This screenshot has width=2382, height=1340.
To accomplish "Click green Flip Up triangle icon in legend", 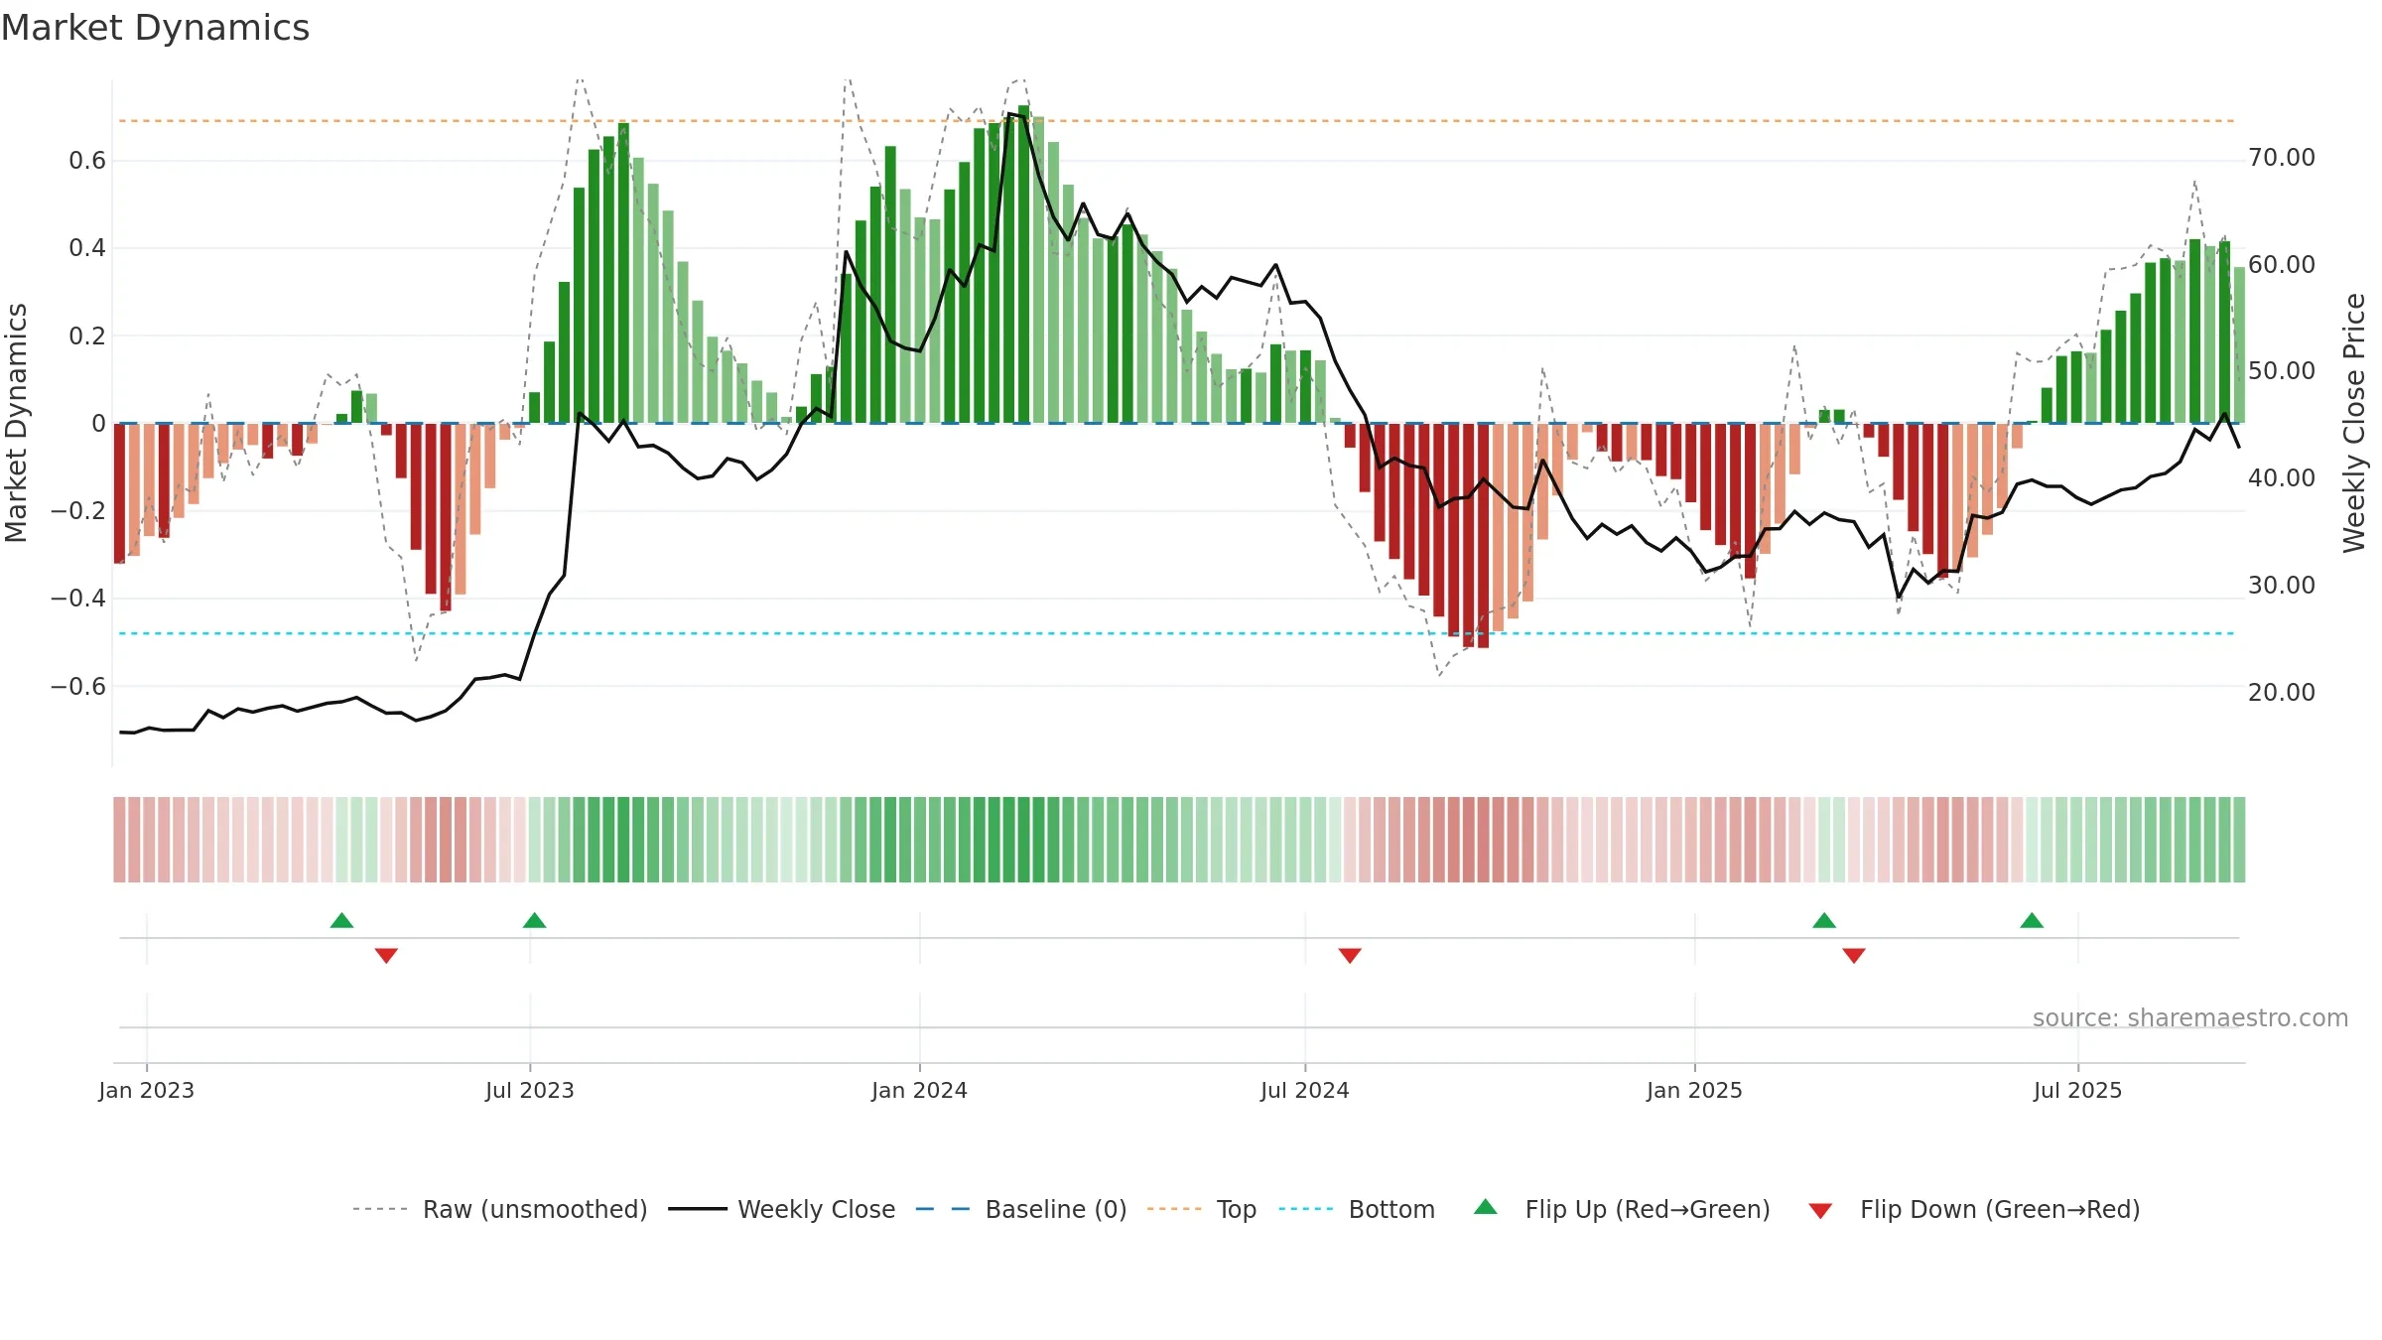I will (1485, 1207).
